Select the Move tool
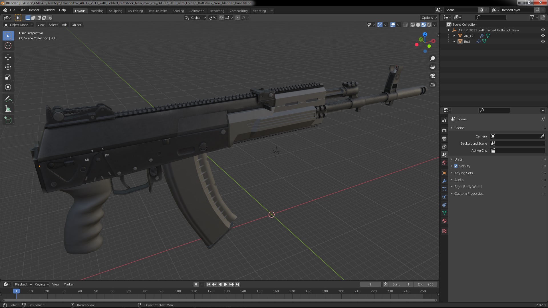548x308 pixels. (8, 57)
